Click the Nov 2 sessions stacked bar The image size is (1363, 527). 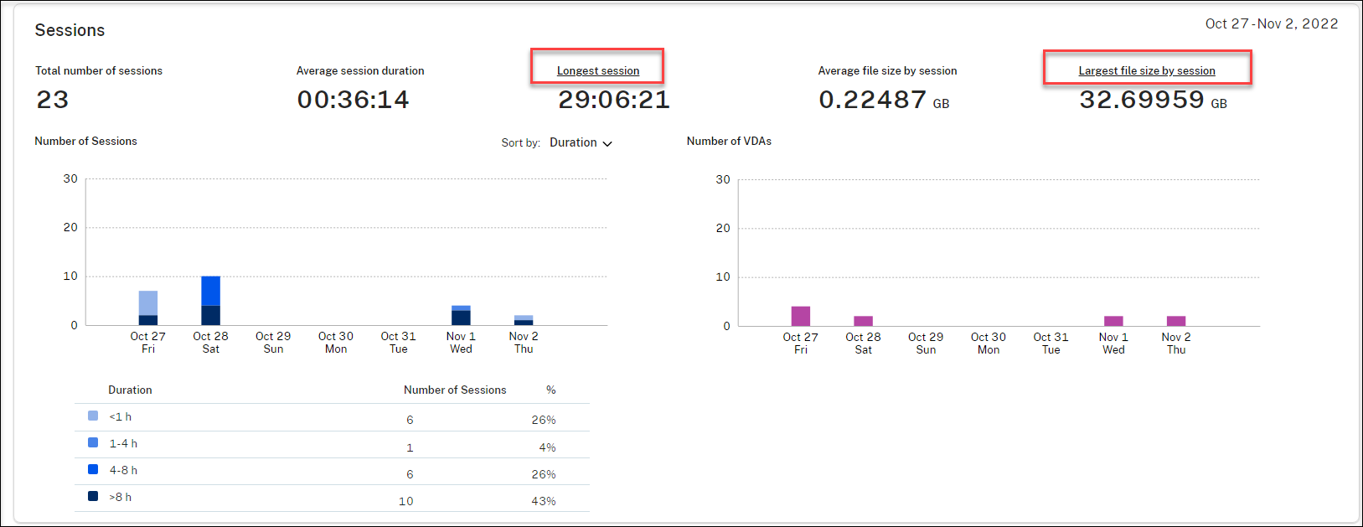524,320
